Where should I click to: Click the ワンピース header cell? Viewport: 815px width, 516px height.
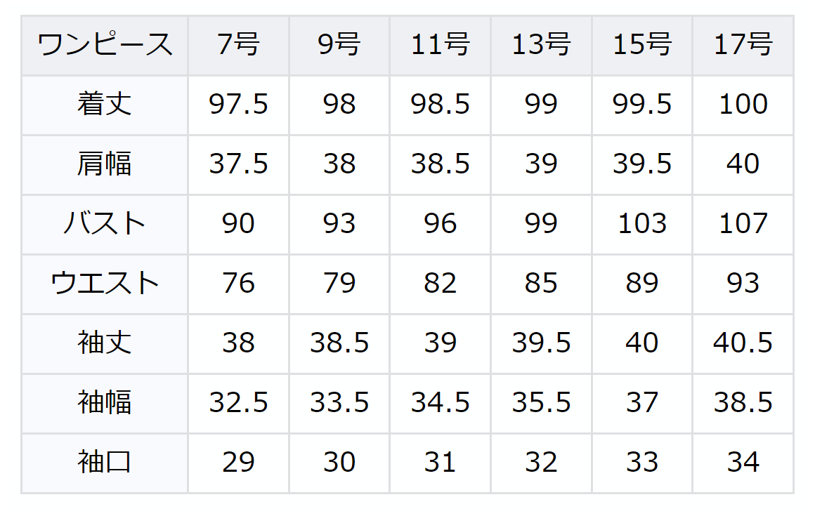click(x=105, y=46)
